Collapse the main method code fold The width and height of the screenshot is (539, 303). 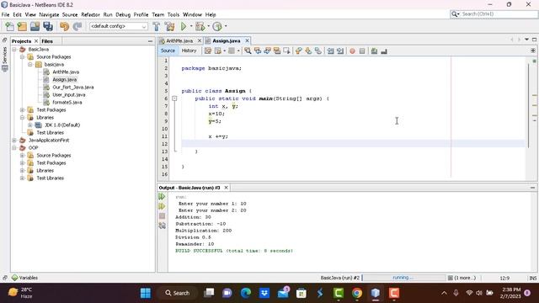[x=174, y=98]
